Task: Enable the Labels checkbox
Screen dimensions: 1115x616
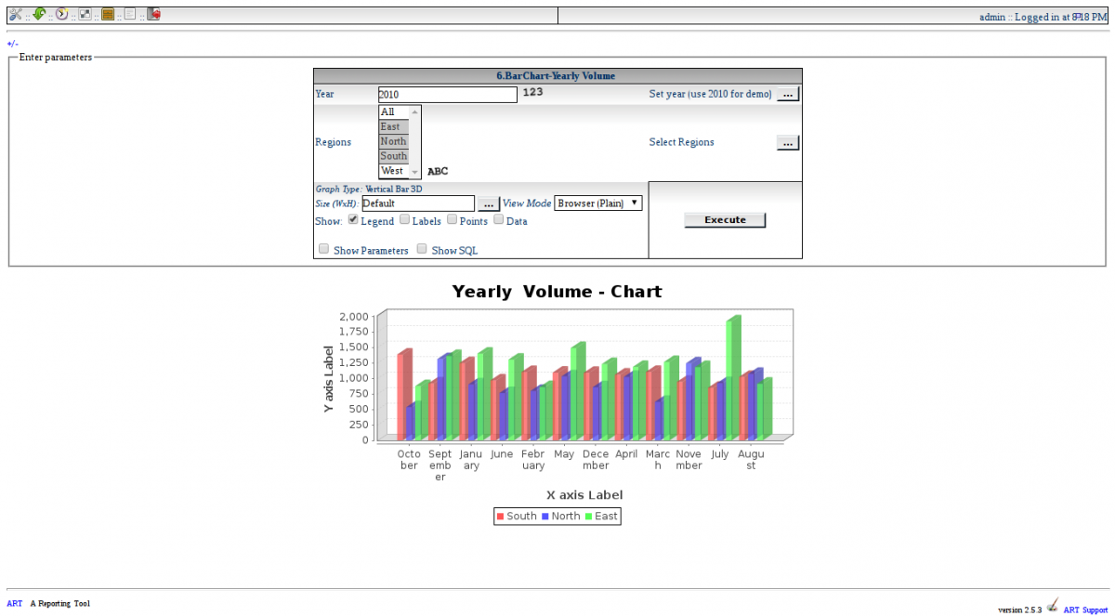Action: 404,220
